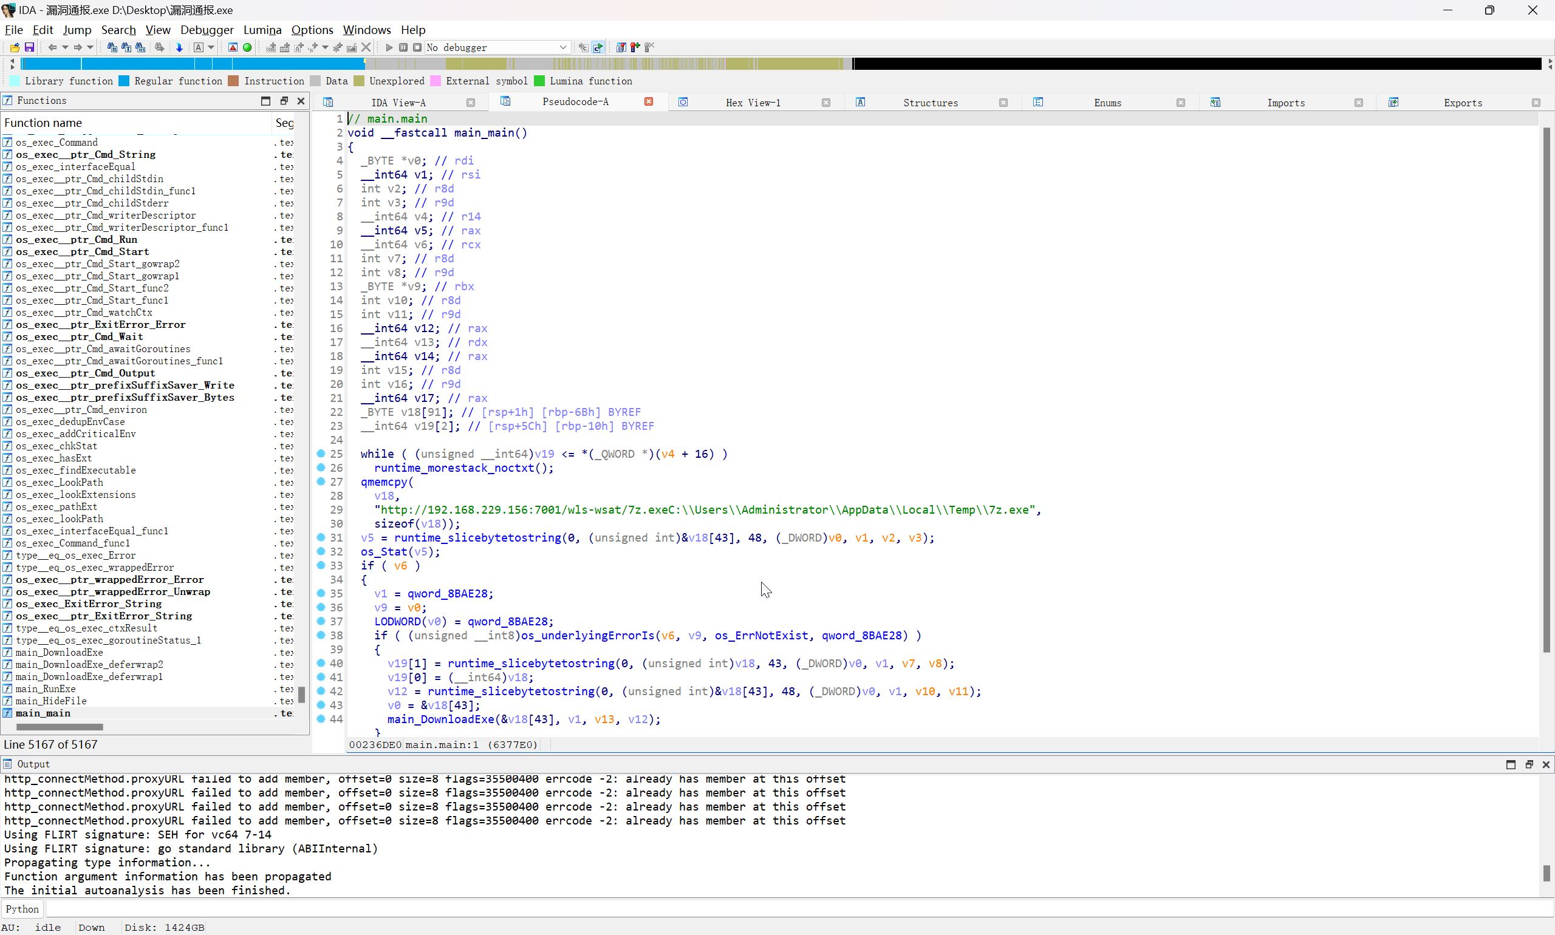Close the Functions panel
Viewport: 1555px width, 935px height.
[301, 101]
